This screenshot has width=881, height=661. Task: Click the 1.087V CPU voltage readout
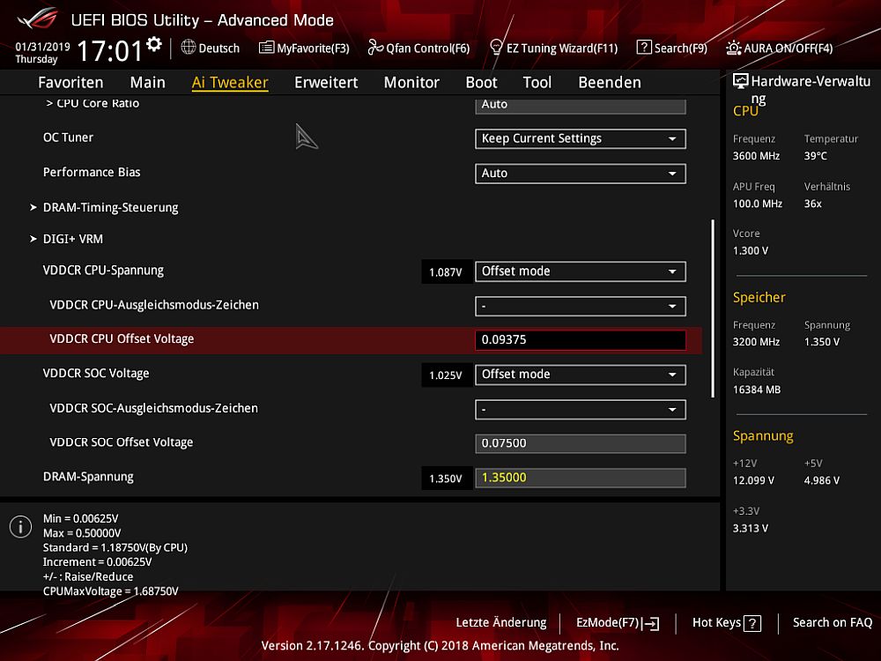pos(446,272)
